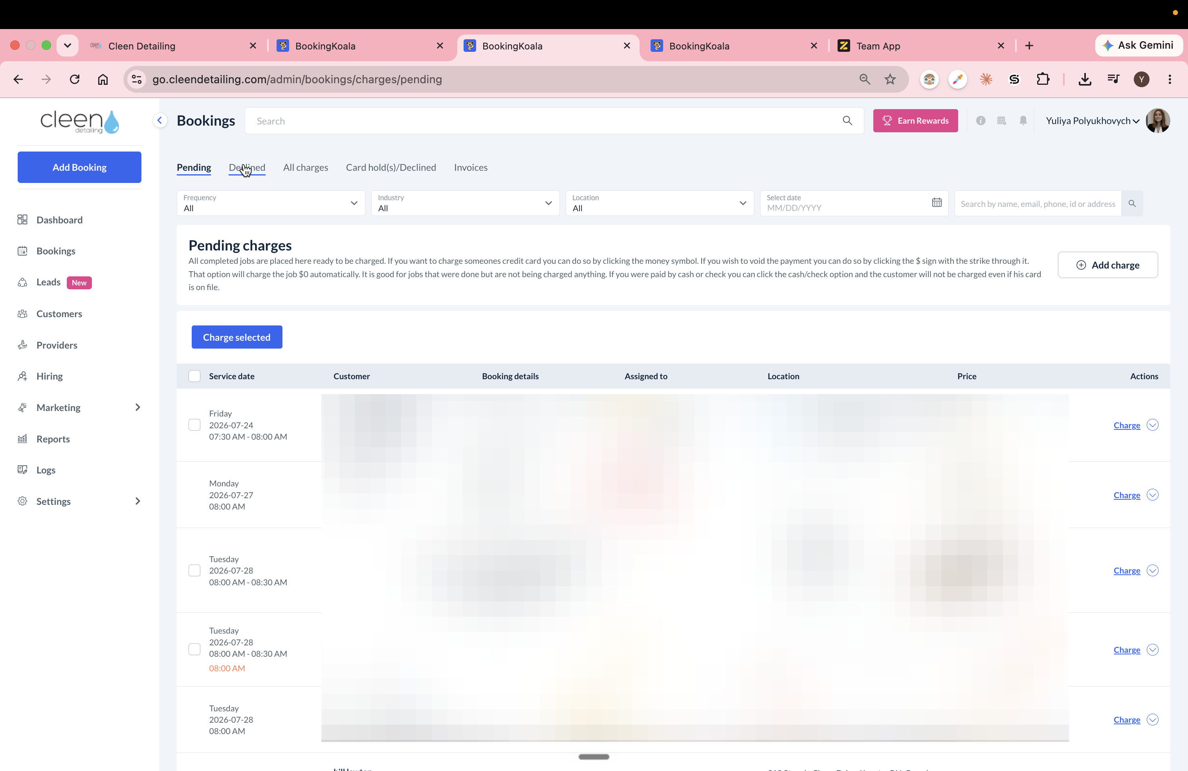Open the Select date calendar icon
The height and width of the screenshot is (771, 1188).
[x=937, y=203]
